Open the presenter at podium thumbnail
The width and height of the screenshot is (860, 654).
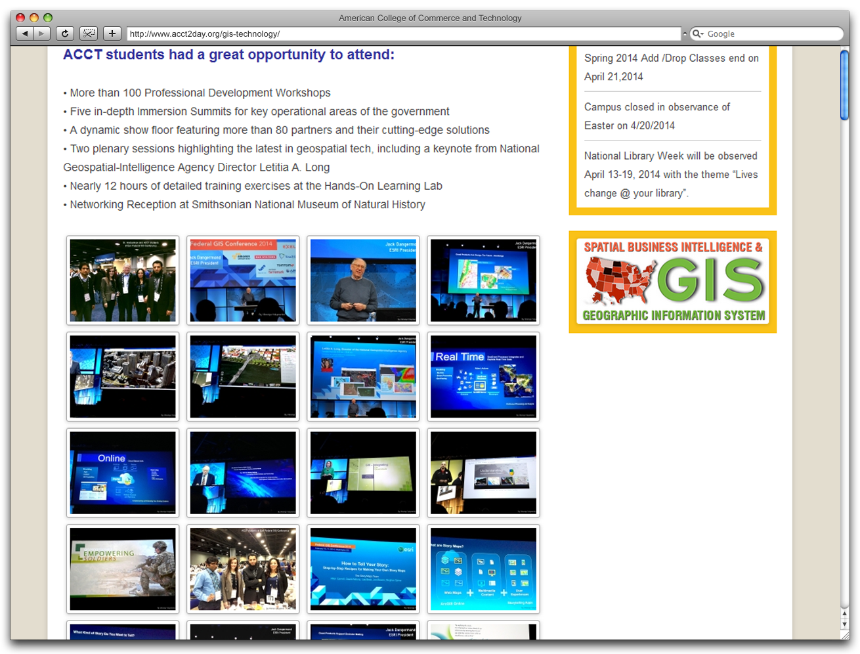tap(483, 473)
